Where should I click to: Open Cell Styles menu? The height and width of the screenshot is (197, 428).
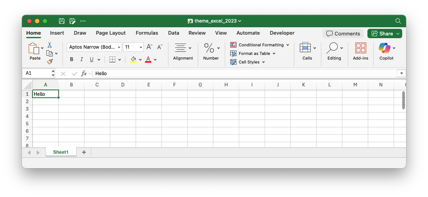tap(247, 62)
